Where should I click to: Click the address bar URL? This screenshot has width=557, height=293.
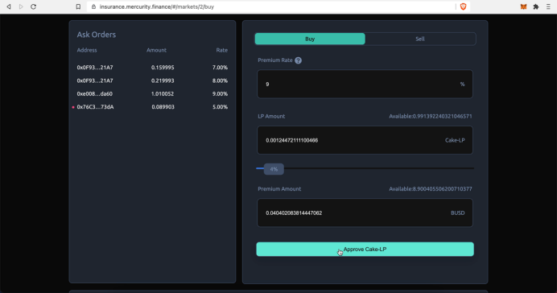pyautogui.click(x=157, y=6)
